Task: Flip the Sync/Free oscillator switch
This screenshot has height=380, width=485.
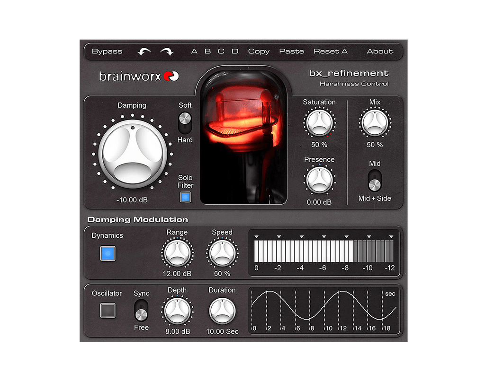Action: (x=141, y=311)
